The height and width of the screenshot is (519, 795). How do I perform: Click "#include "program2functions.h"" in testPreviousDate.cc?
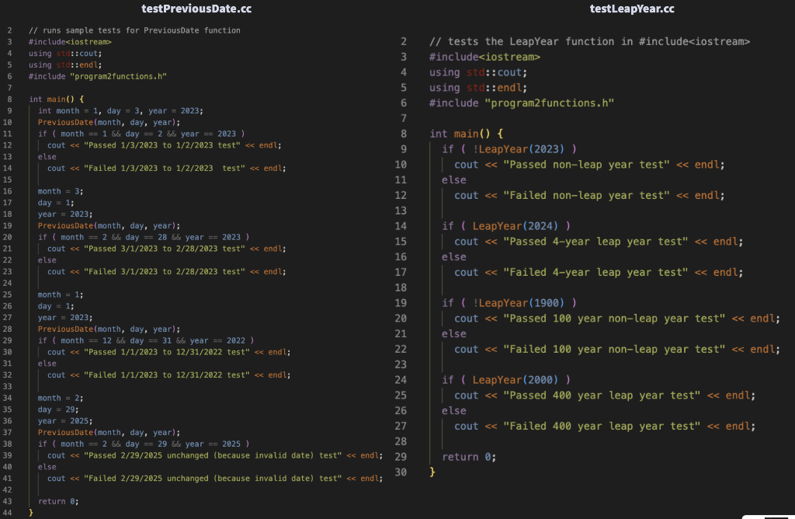[x=98, y=77]
